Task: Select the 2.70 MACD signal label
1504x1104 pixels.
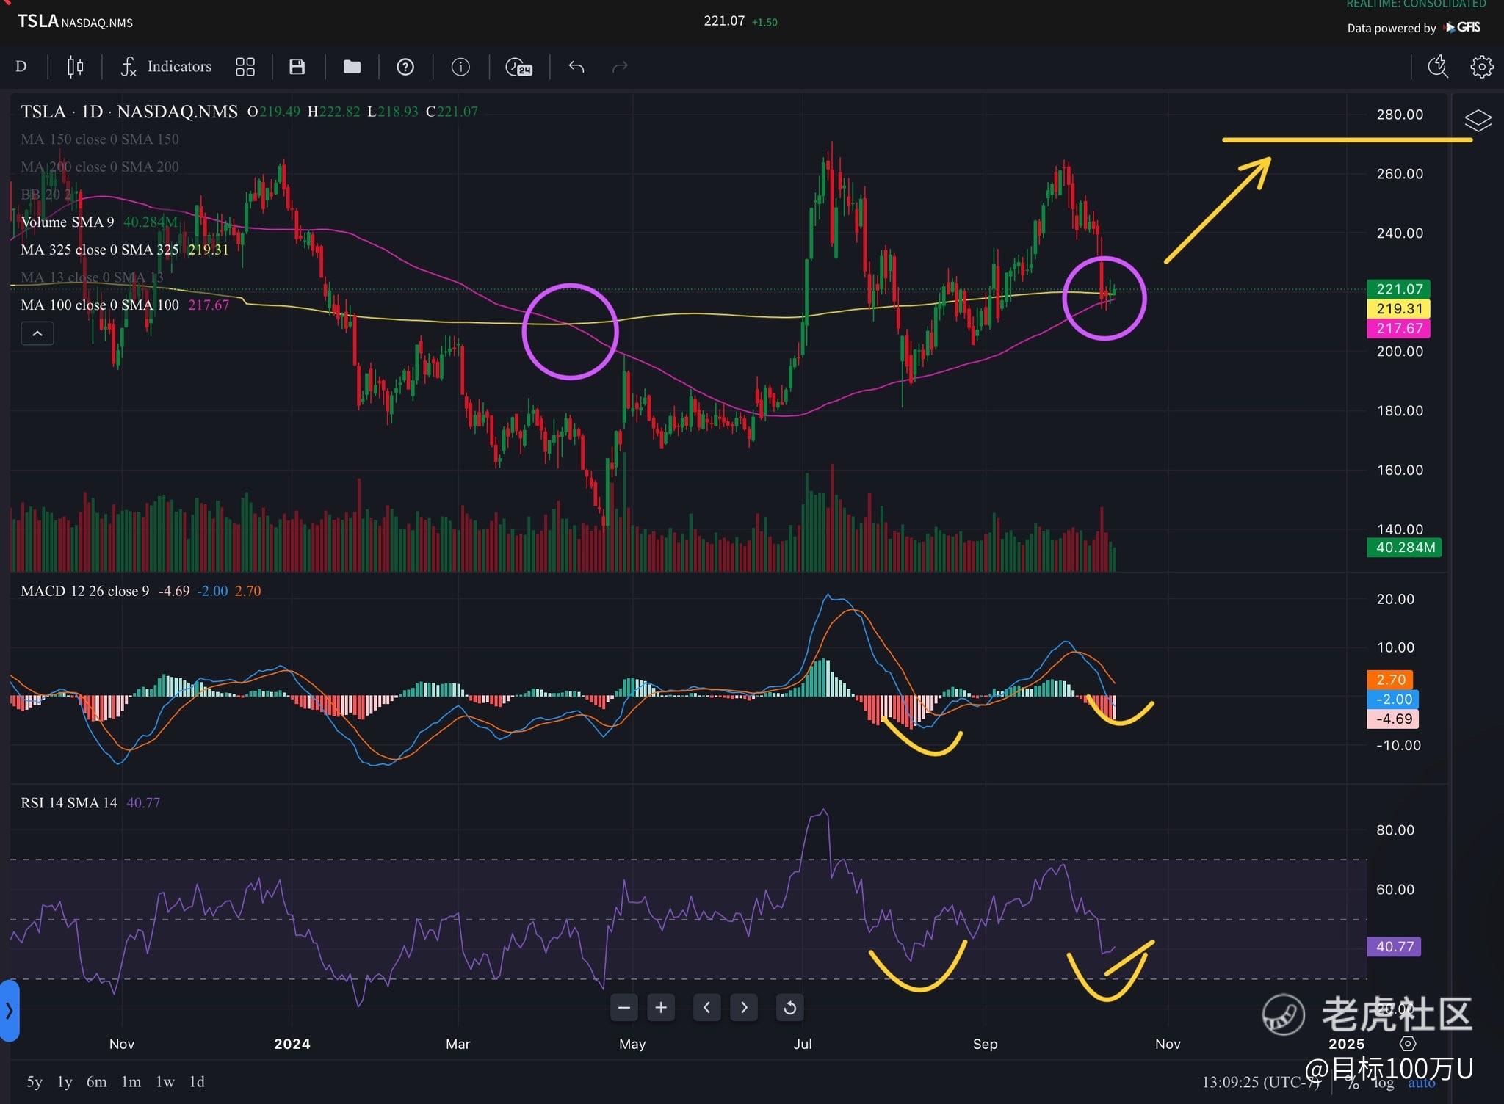Action: click(1391, 680)
